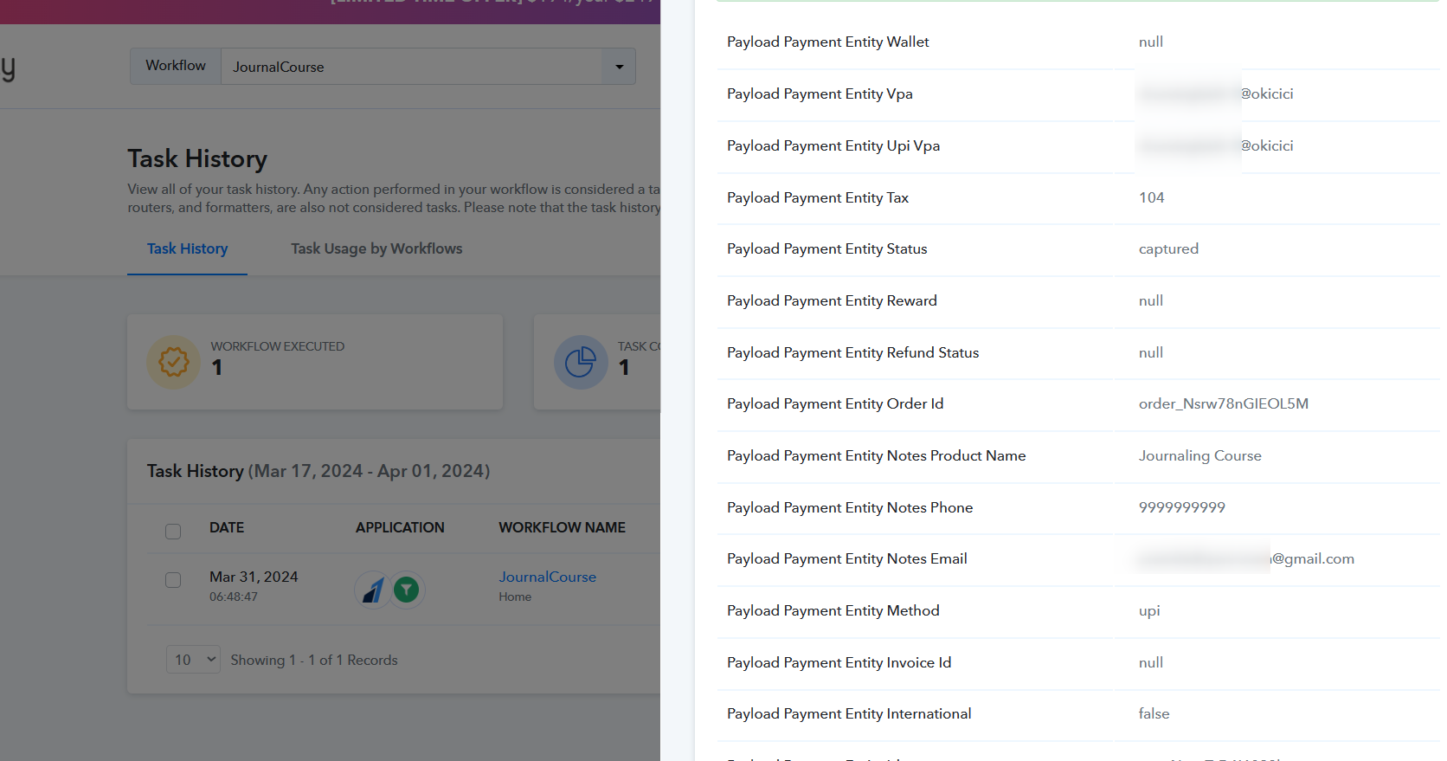Viewport: 1447px width, 761px height.
Task: Click the DATE column header
Action: tap(227, 527)
